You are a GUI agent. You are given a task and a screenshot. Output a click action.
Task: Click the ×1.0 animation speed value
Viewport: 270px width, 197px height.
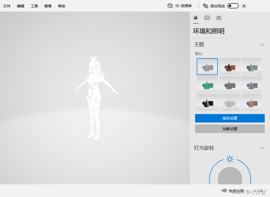pos(258,191)
